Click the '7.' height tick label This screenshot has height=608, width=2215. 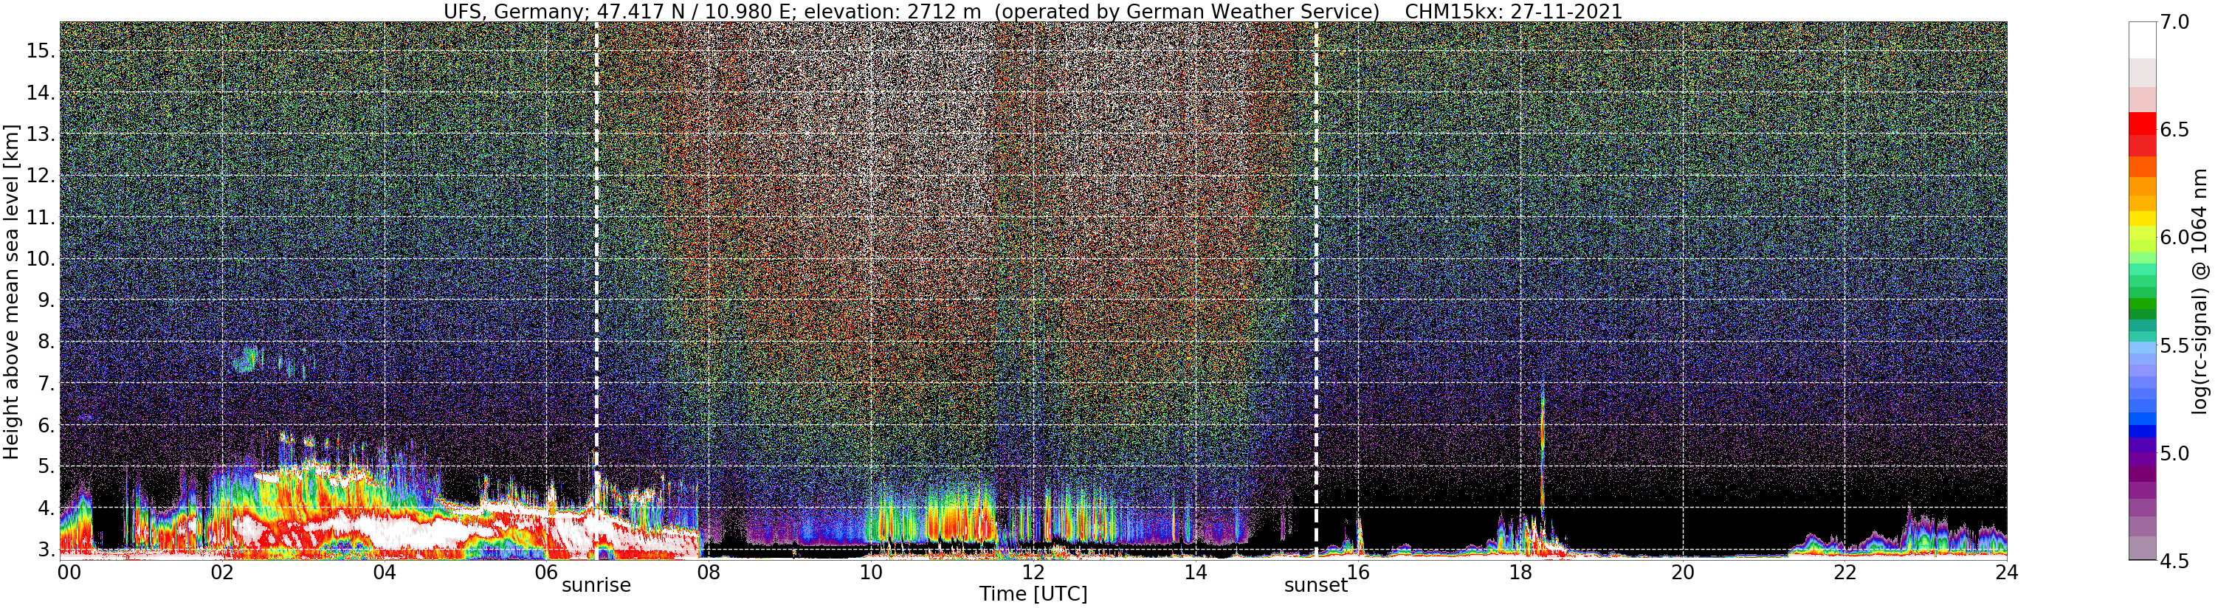[45, 384]
